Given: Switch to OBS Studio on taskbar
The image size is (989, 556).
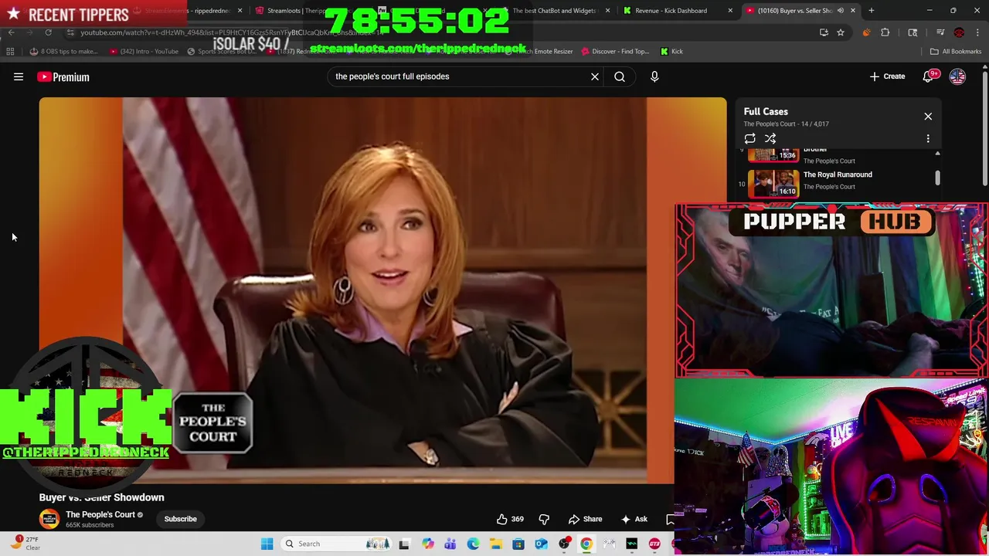Looking at the screenshot, I should point(564,544).
